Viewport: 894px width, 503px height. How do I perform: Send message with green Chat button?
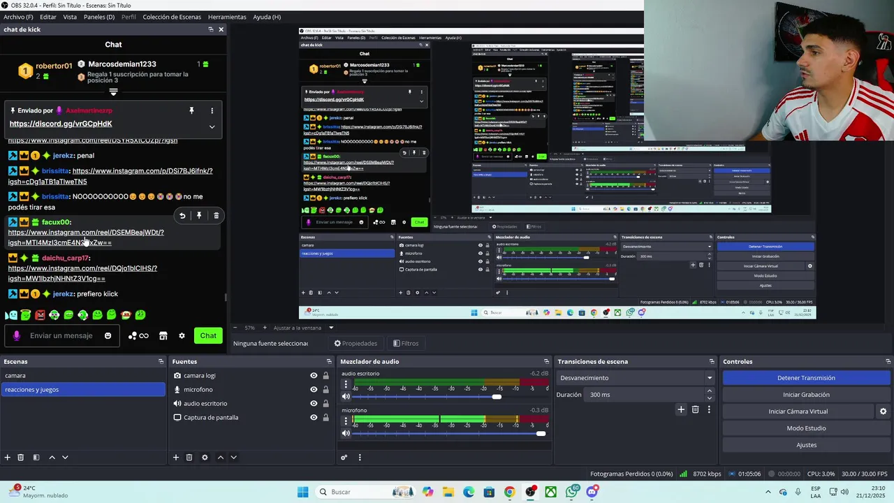click(208, 336)
